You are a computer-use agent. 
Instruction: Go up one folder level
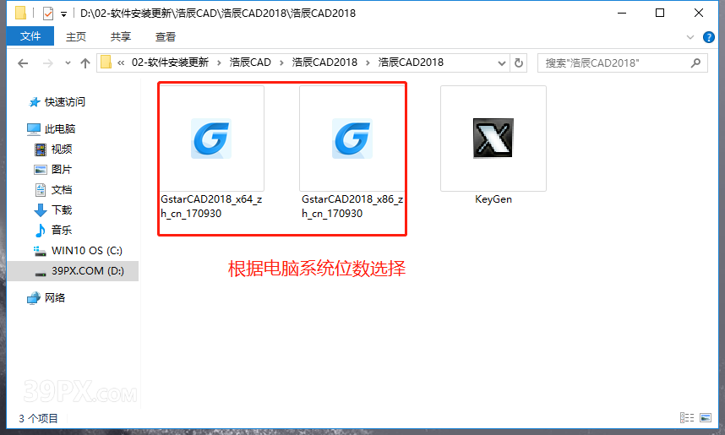pyautogui.click(x=85, y=63)
